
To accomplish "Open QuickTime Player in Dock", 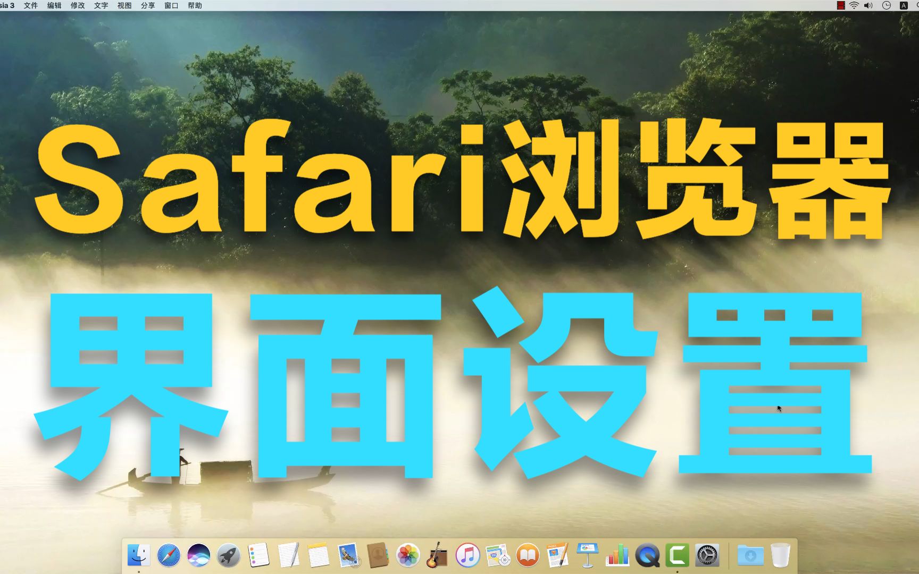I will [x=647, y=555].
